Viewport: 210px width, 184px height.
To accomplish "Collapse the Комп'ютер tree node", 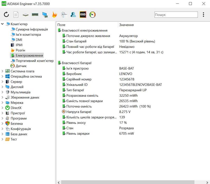I will pos(2,24).
